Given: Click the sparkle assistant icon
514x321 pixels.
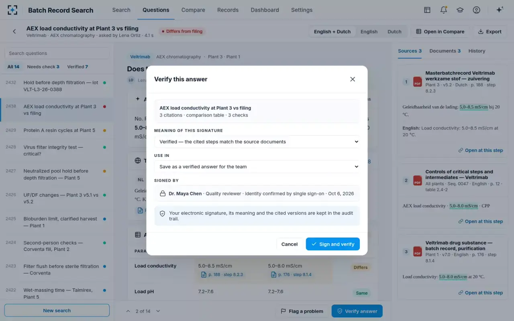Looking at the screenshot, I should [500, 10].
